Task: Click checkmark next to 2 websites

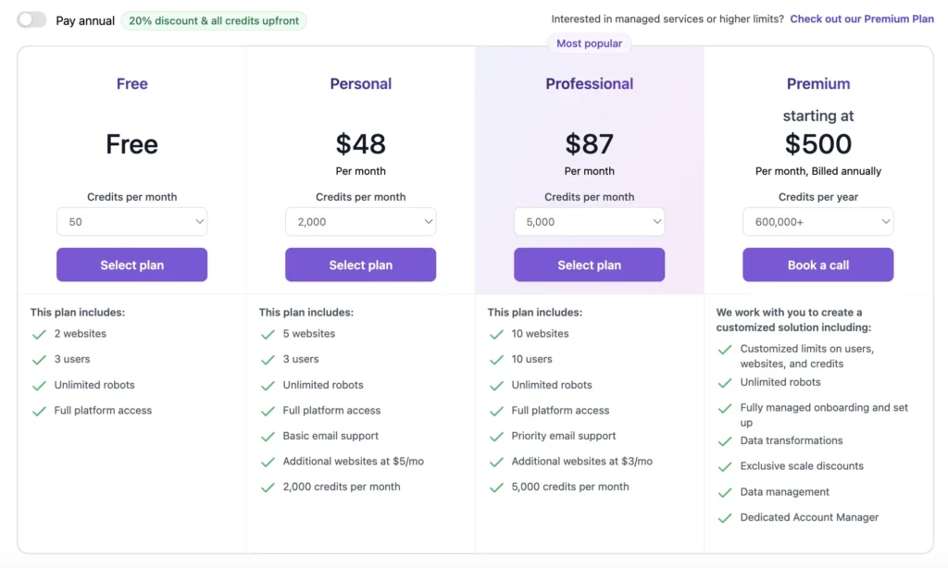Action: 39,334
